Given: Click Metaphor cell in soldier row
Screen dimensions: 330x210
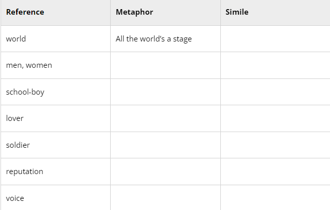Looking at the screenshot, I should 165,145.
